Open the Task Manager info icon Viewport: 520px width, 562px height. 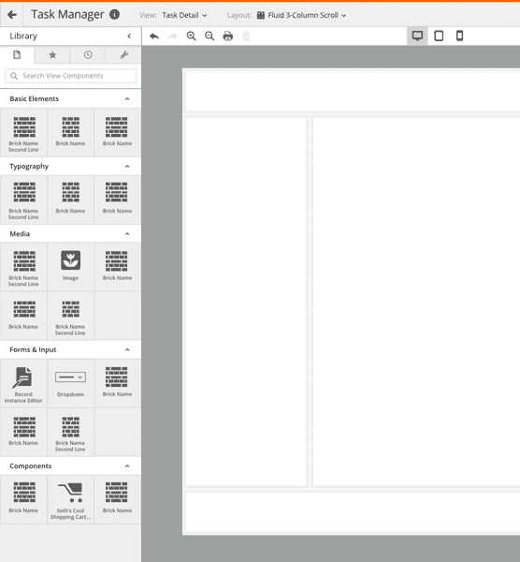coord(114,15)
